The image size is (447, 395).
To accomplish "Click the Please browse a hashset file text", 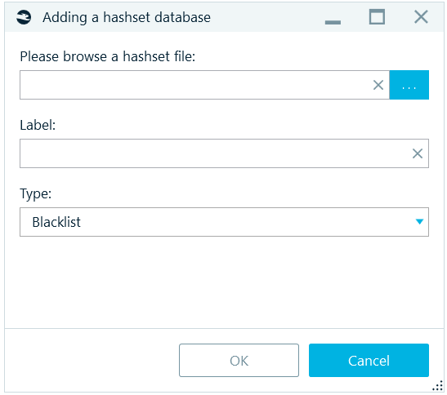I will point(108,56).
